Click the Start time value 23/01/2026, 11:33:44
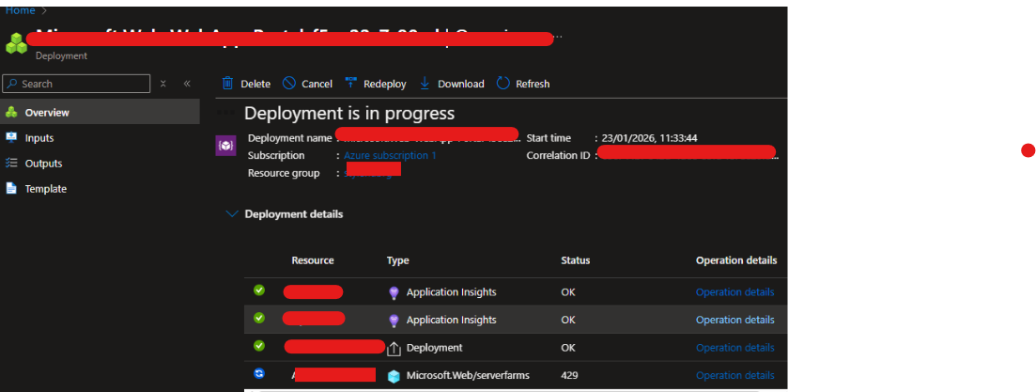This screenshot has width=1036, height=392. click(x=649, y=138)
